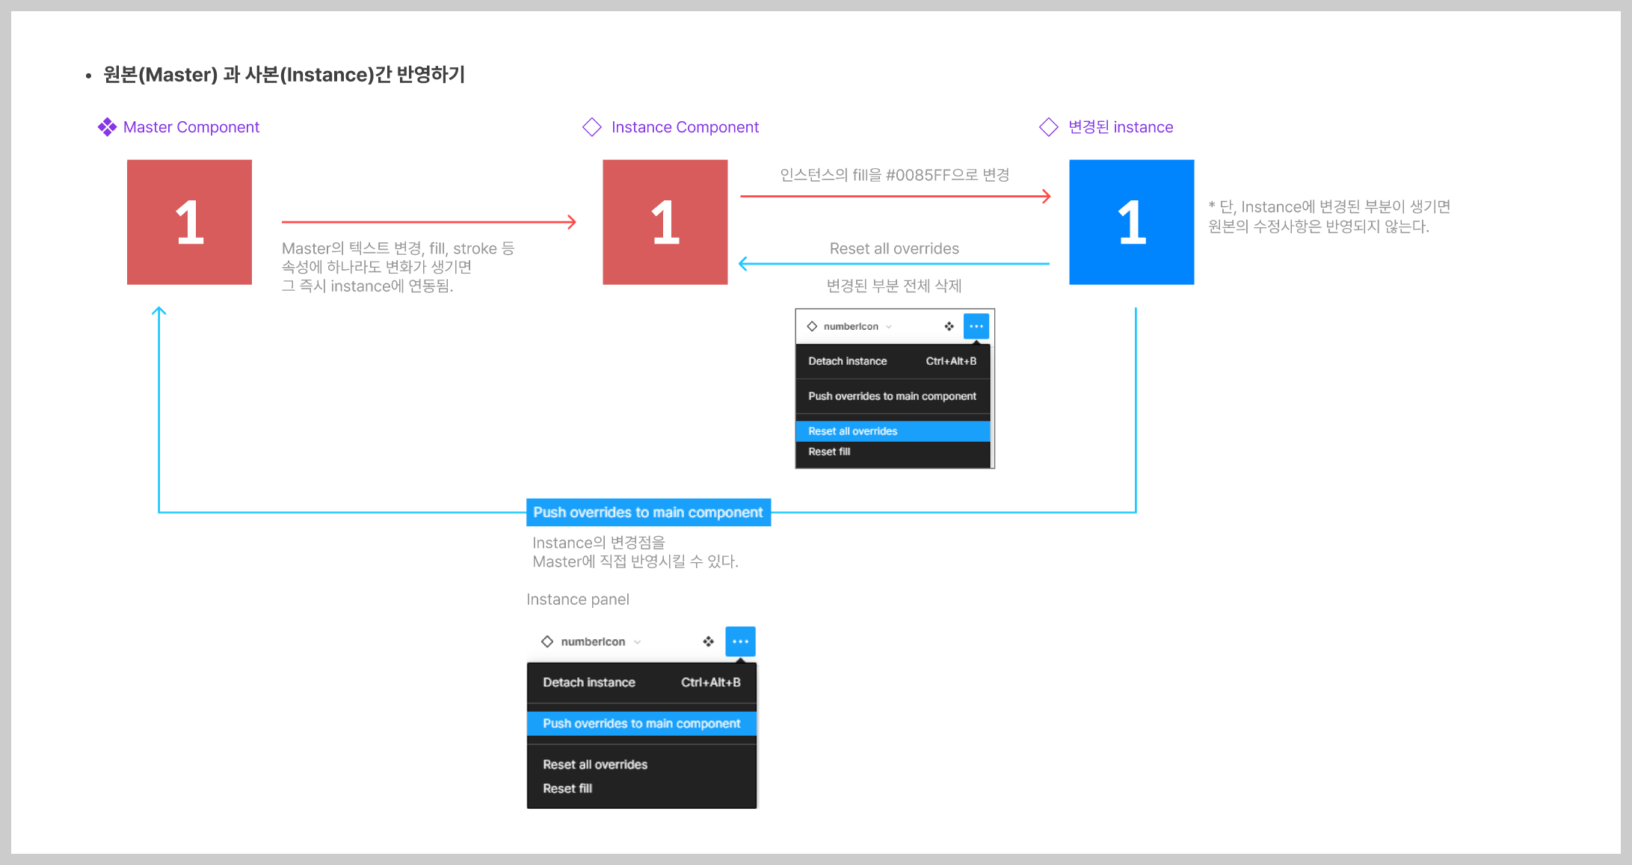
Task: Click the go-to-main-component icon in the upper numberIcon panel
Action: point(949,327)
